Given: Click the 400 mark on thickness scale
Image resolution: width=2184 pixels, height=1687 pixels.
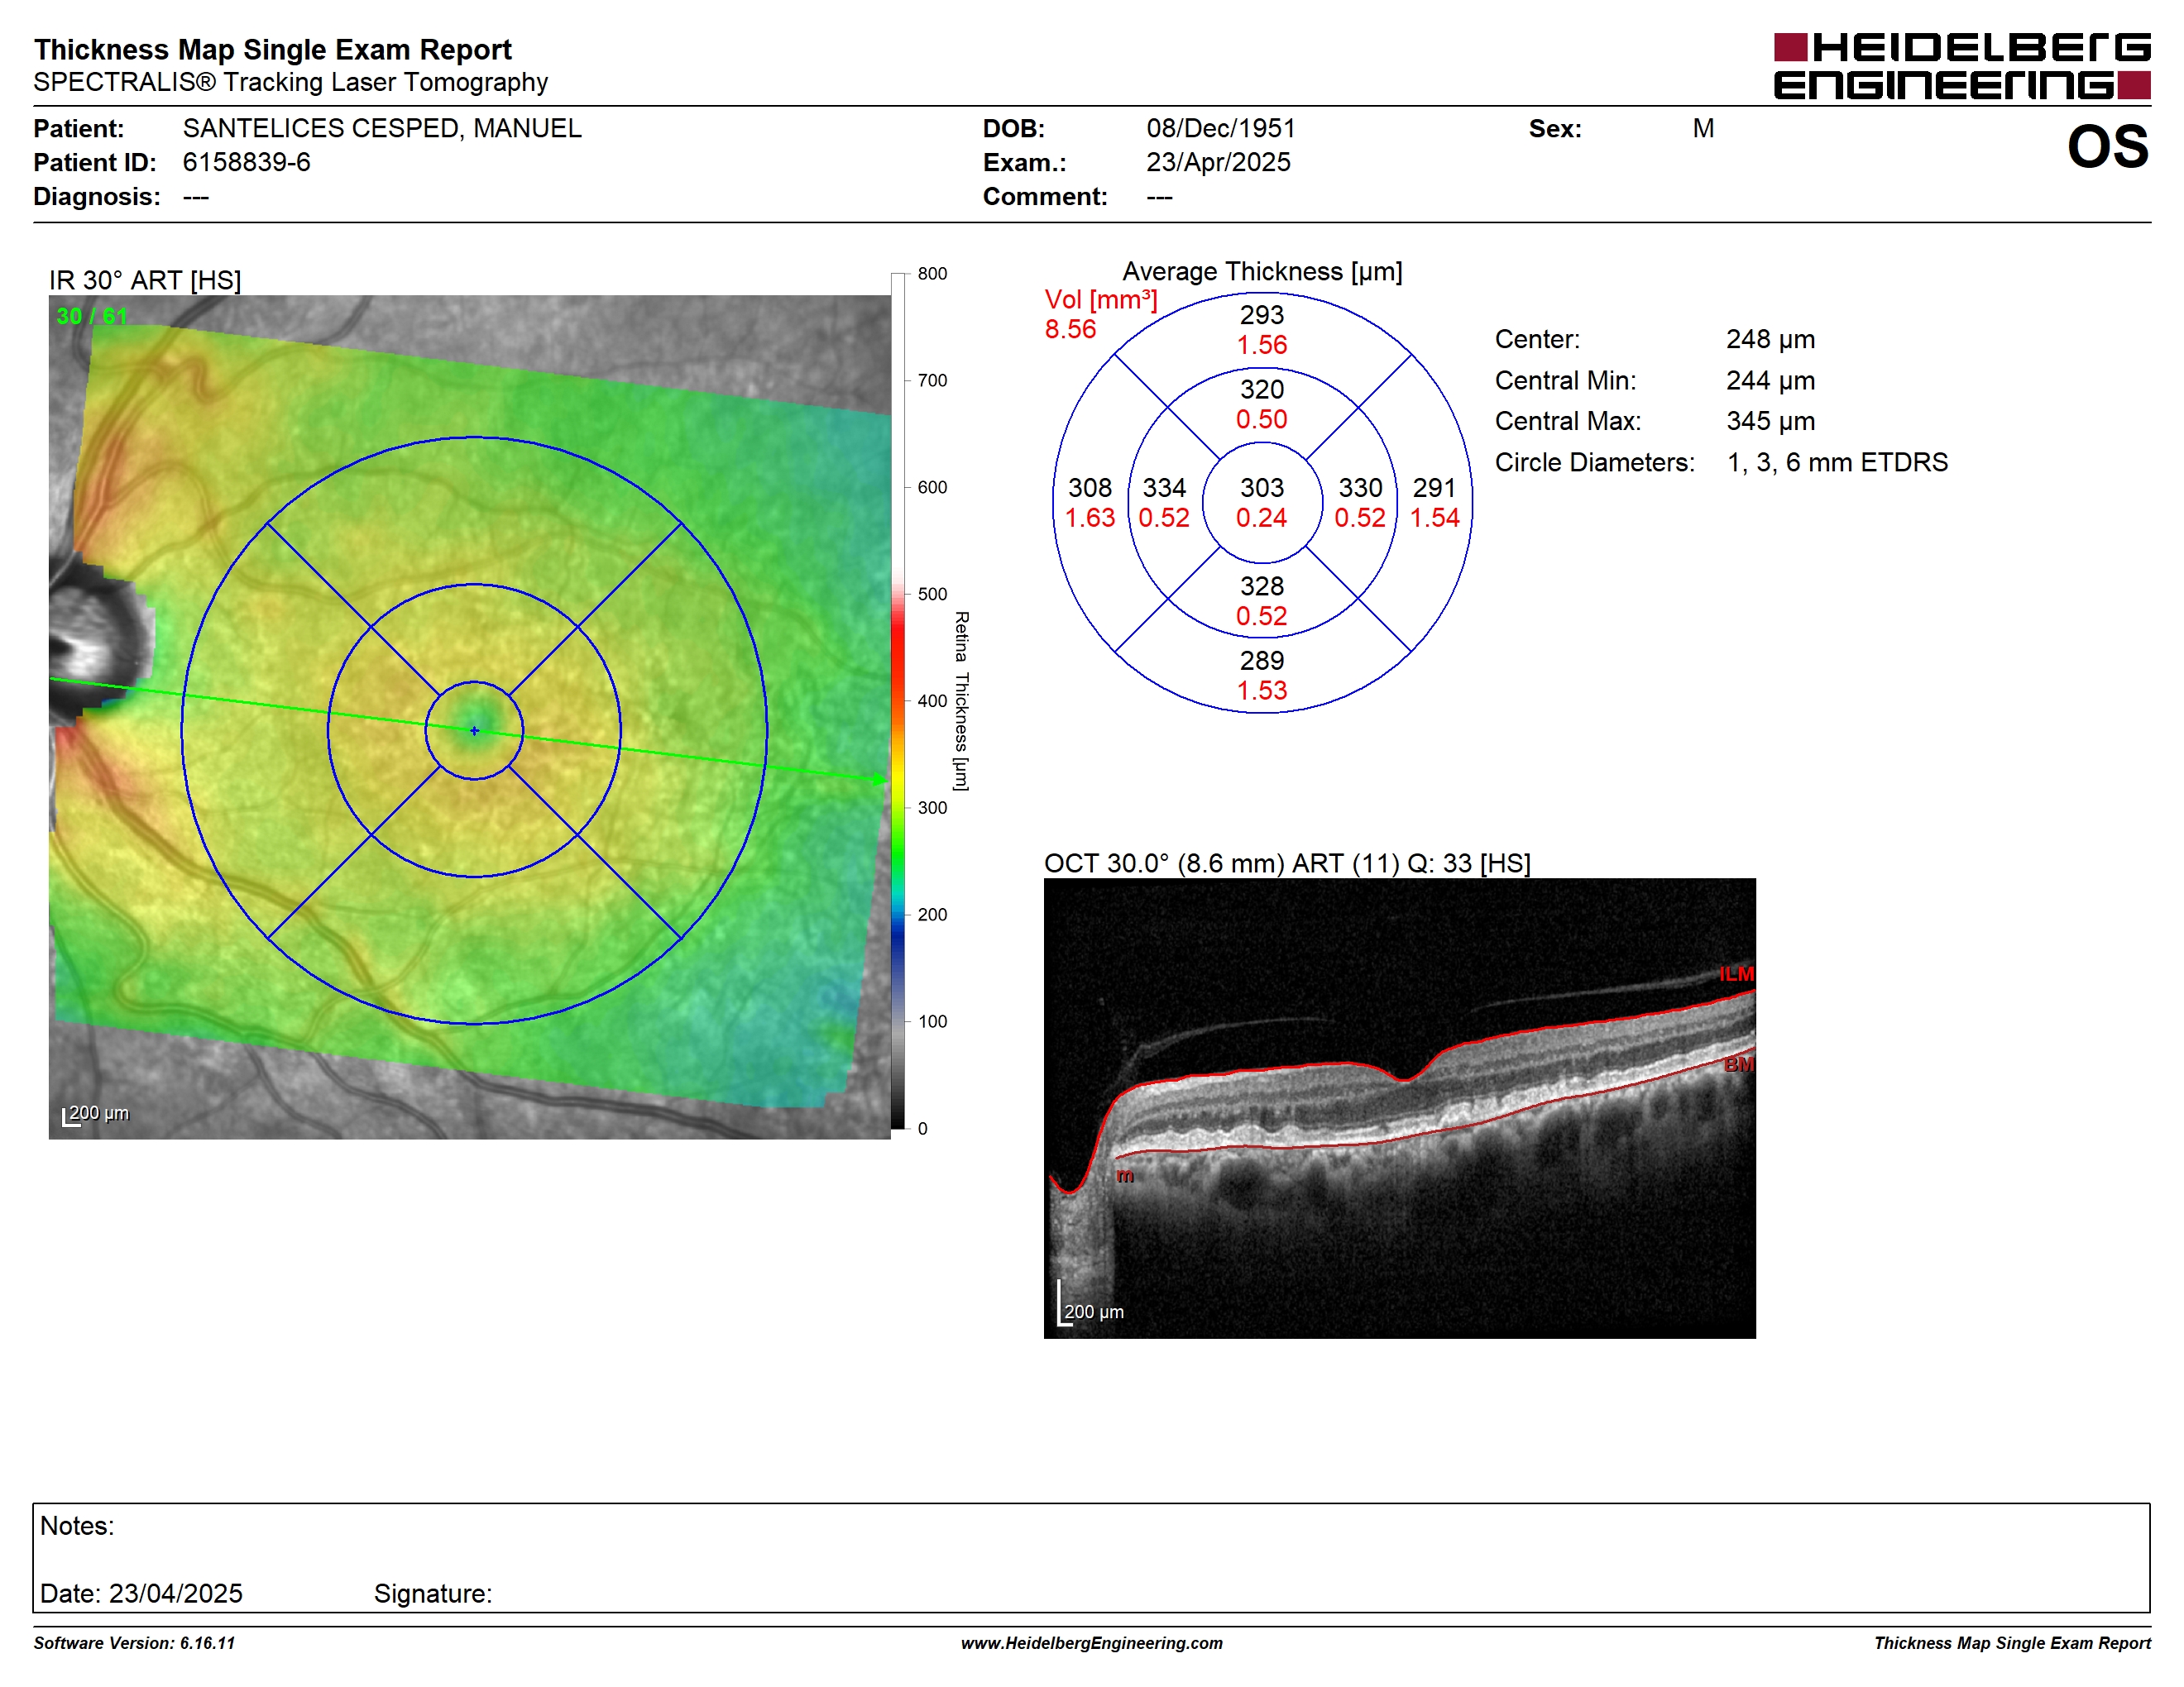Looking at the screenshot, I should click(932, 701).
